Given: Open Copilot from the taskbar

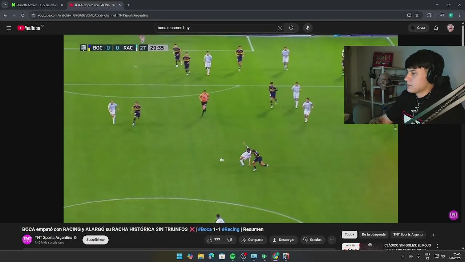Looking at the screenshot, I should [190, 256].
